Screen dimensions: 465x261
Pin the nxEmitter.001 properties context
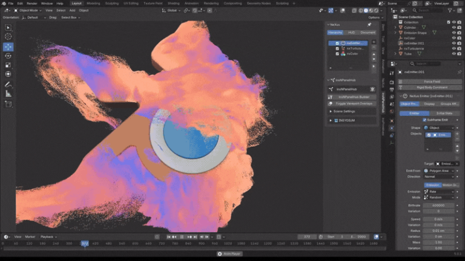460,72
